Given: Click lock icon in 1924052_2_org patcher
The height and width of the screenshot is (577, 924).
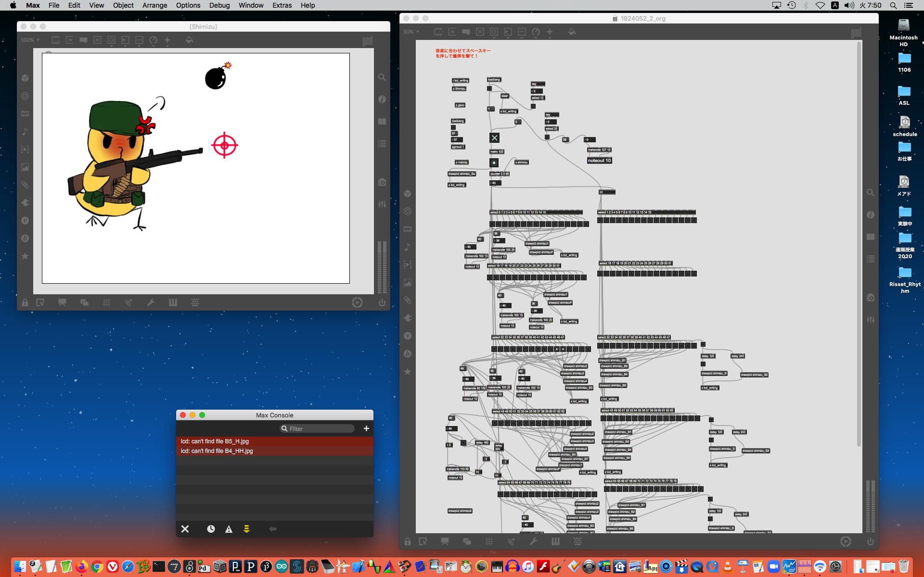Looking at the screenshot, I should coord(408,541).
